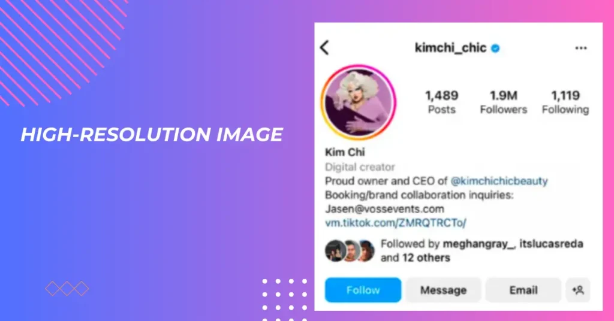Open the 1,489 Posts count
614x321 pixels.
click(x=442, y=102)
